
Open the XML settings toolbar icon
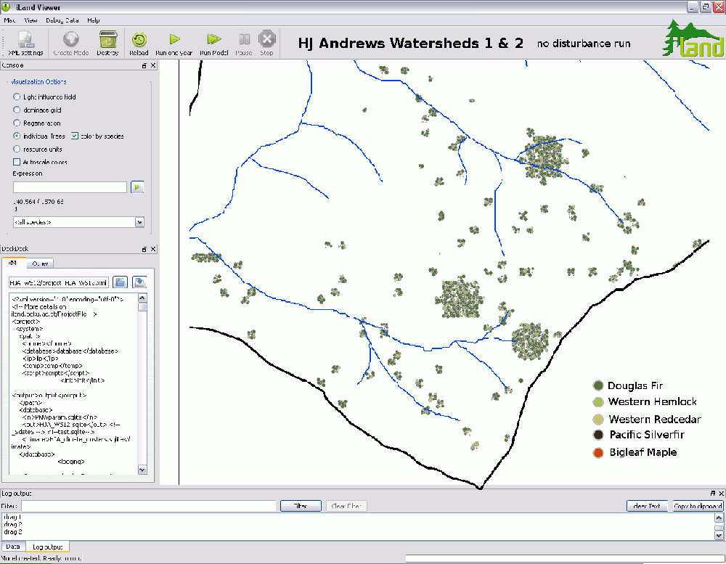pyautogui.click(x=25, y=43)
